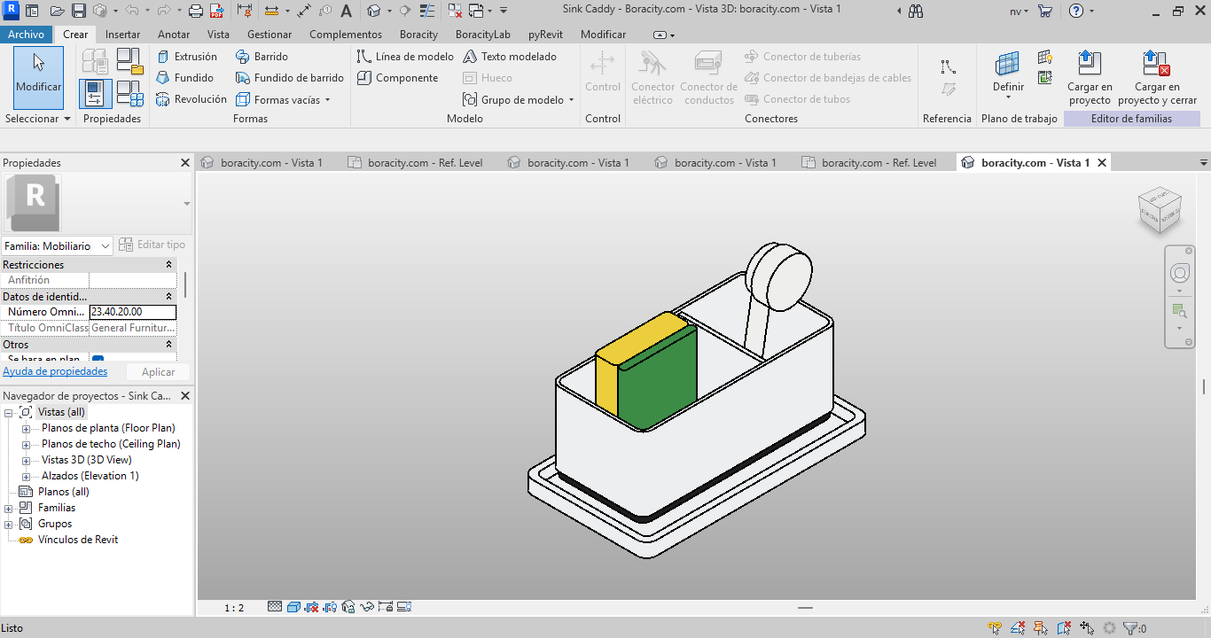Click the Modificar button
The image size is (1211, 638).
coord(39,76)
